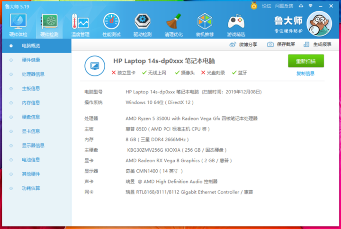Screen dimensions: 341x229
Task: Click the 鲁大师 mascot avatar
Action: 319,24
